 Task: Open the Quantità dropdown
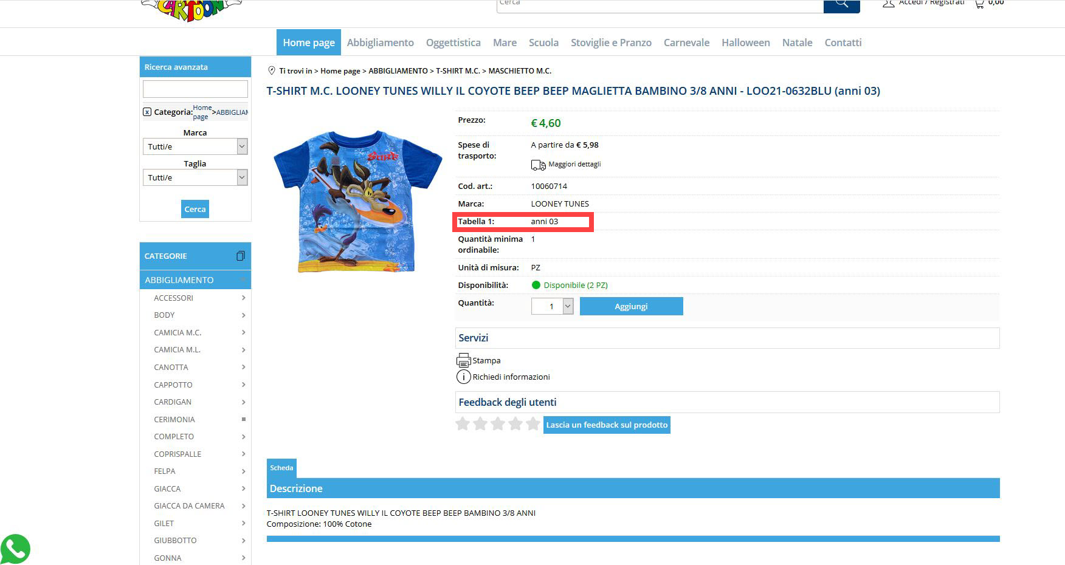click(552, 306)
